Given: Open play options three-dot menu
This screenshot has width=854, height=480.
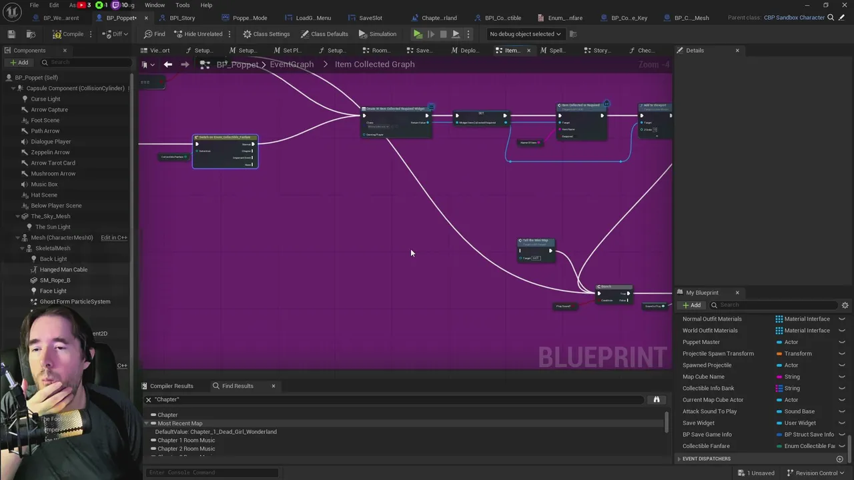Looking at the screenshot, I should point(468,34).
